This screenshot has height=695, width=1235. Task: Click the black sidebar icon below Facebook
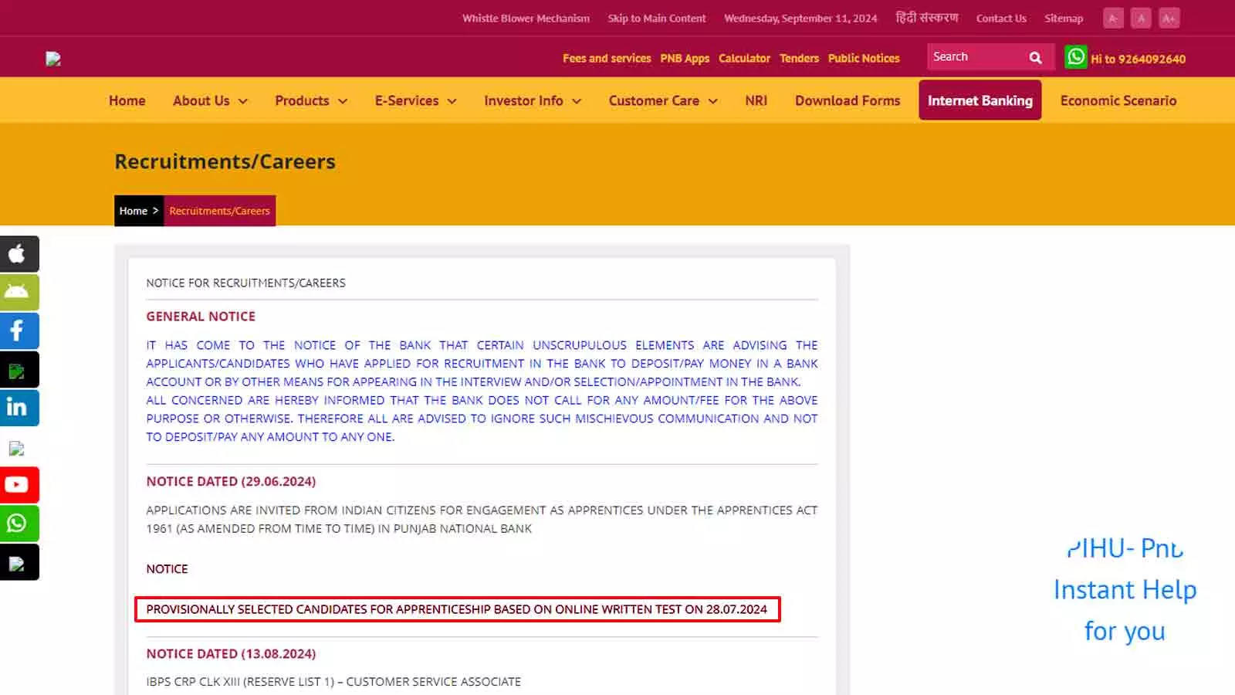pos(19,370)
